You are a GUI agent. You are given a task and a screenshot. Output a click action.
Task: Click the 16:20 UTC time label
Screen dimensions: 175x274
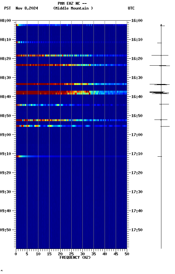point(137,59)
